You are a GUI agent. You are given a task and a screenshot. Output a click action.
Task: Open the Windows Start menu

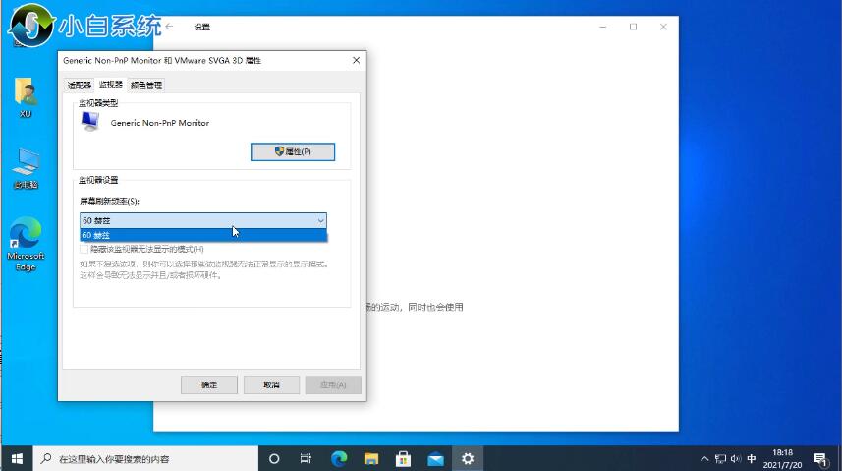coord(17,458)
